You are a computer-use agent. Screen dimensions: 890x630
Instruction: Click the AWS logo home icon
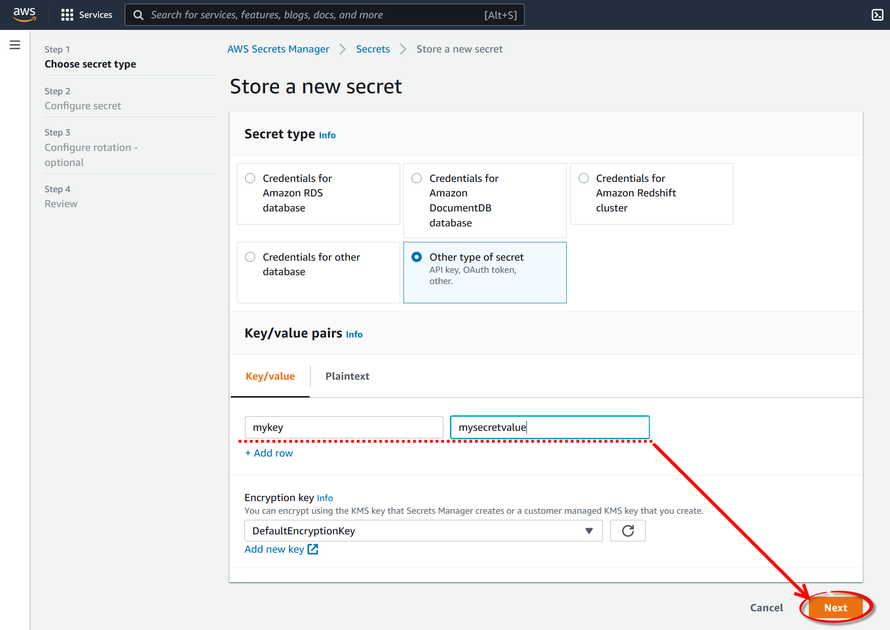coord(24,15)
